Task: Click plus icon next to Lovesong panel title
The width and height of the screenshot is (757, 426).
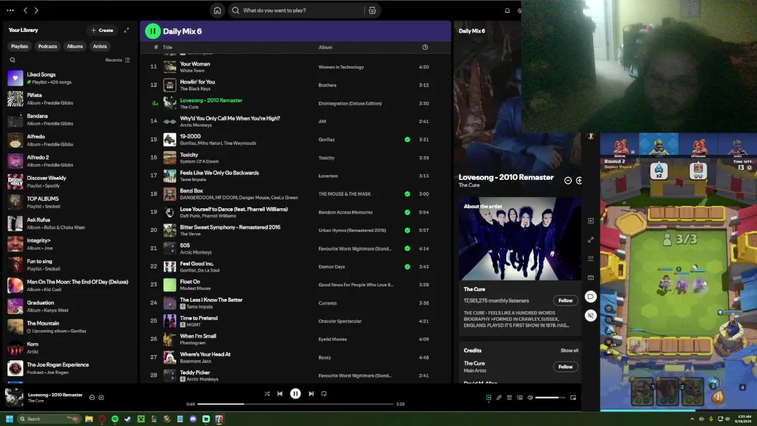Action: tap(578, 180)
